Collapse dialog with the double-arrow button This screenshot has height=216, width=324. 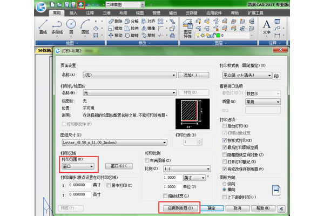click(x=281, y=208)
